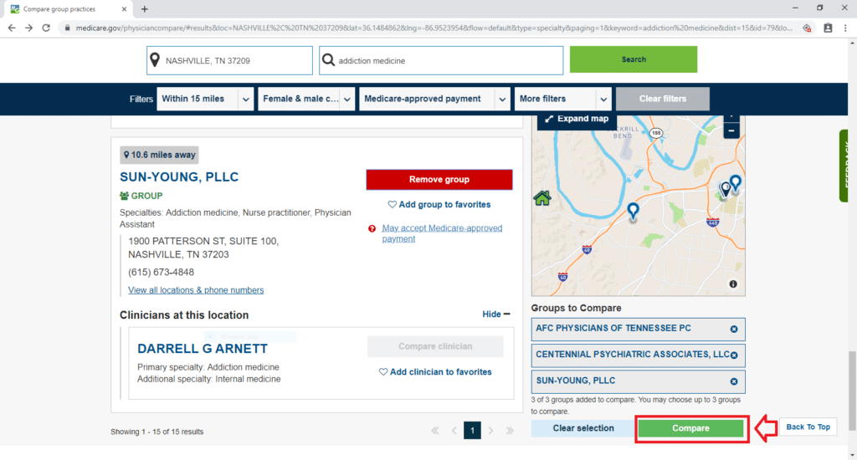Expand the More filters dropdown
857x460 pixels.
[563, 99]
